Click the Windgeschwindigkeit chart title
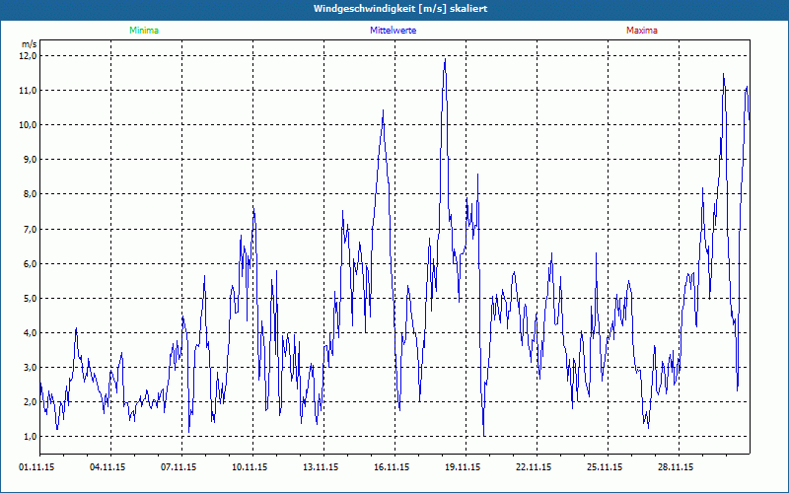 [400, 9]
